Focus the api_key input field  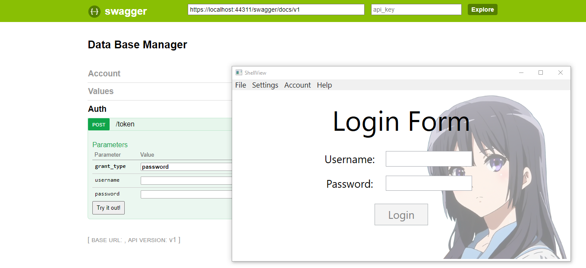tap(416, 9)
